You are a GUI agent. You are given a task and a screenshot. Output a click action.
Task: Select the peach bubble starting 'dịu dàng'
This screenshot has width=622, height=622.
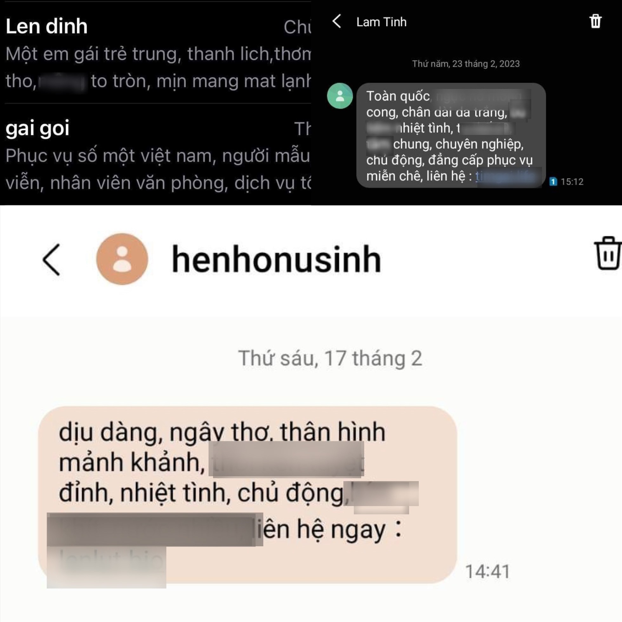click(x=248, y=494)
